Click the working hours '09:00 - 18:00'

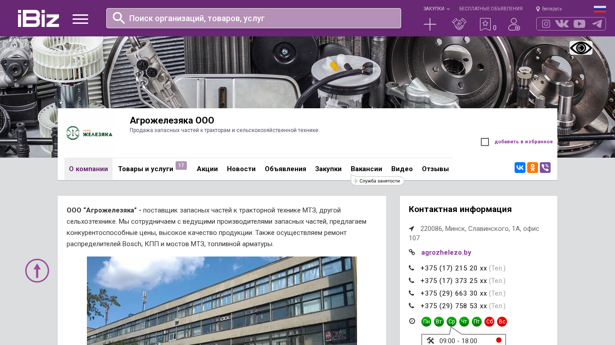458,341
